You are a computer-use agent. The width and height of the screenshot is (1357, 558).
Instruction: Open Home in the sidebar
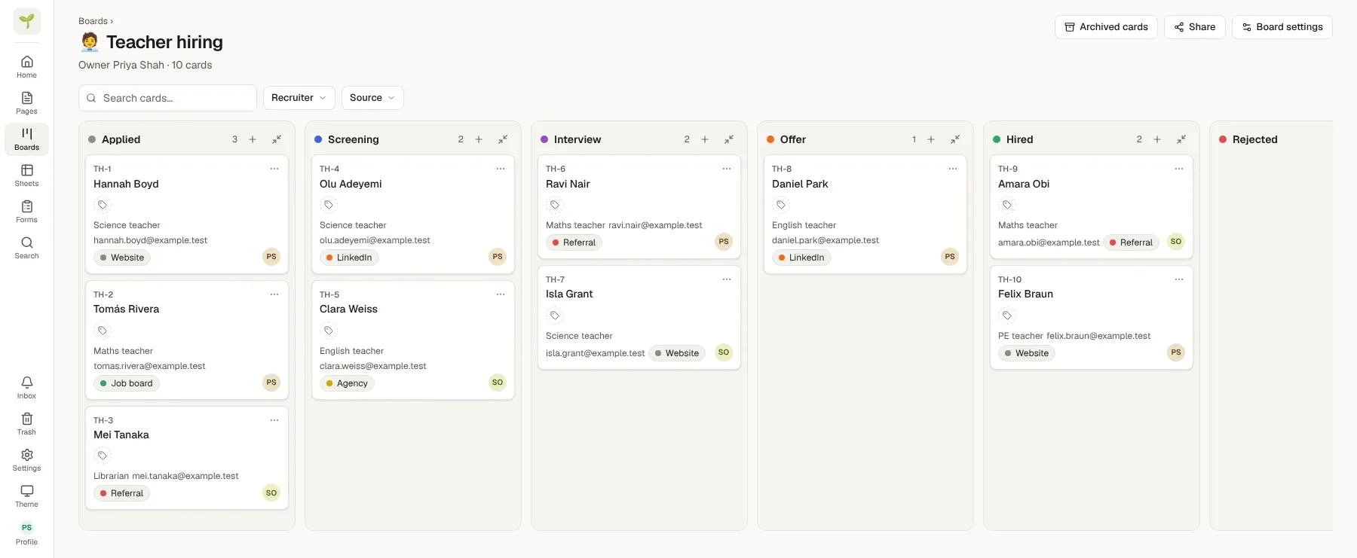pos(26,67)
